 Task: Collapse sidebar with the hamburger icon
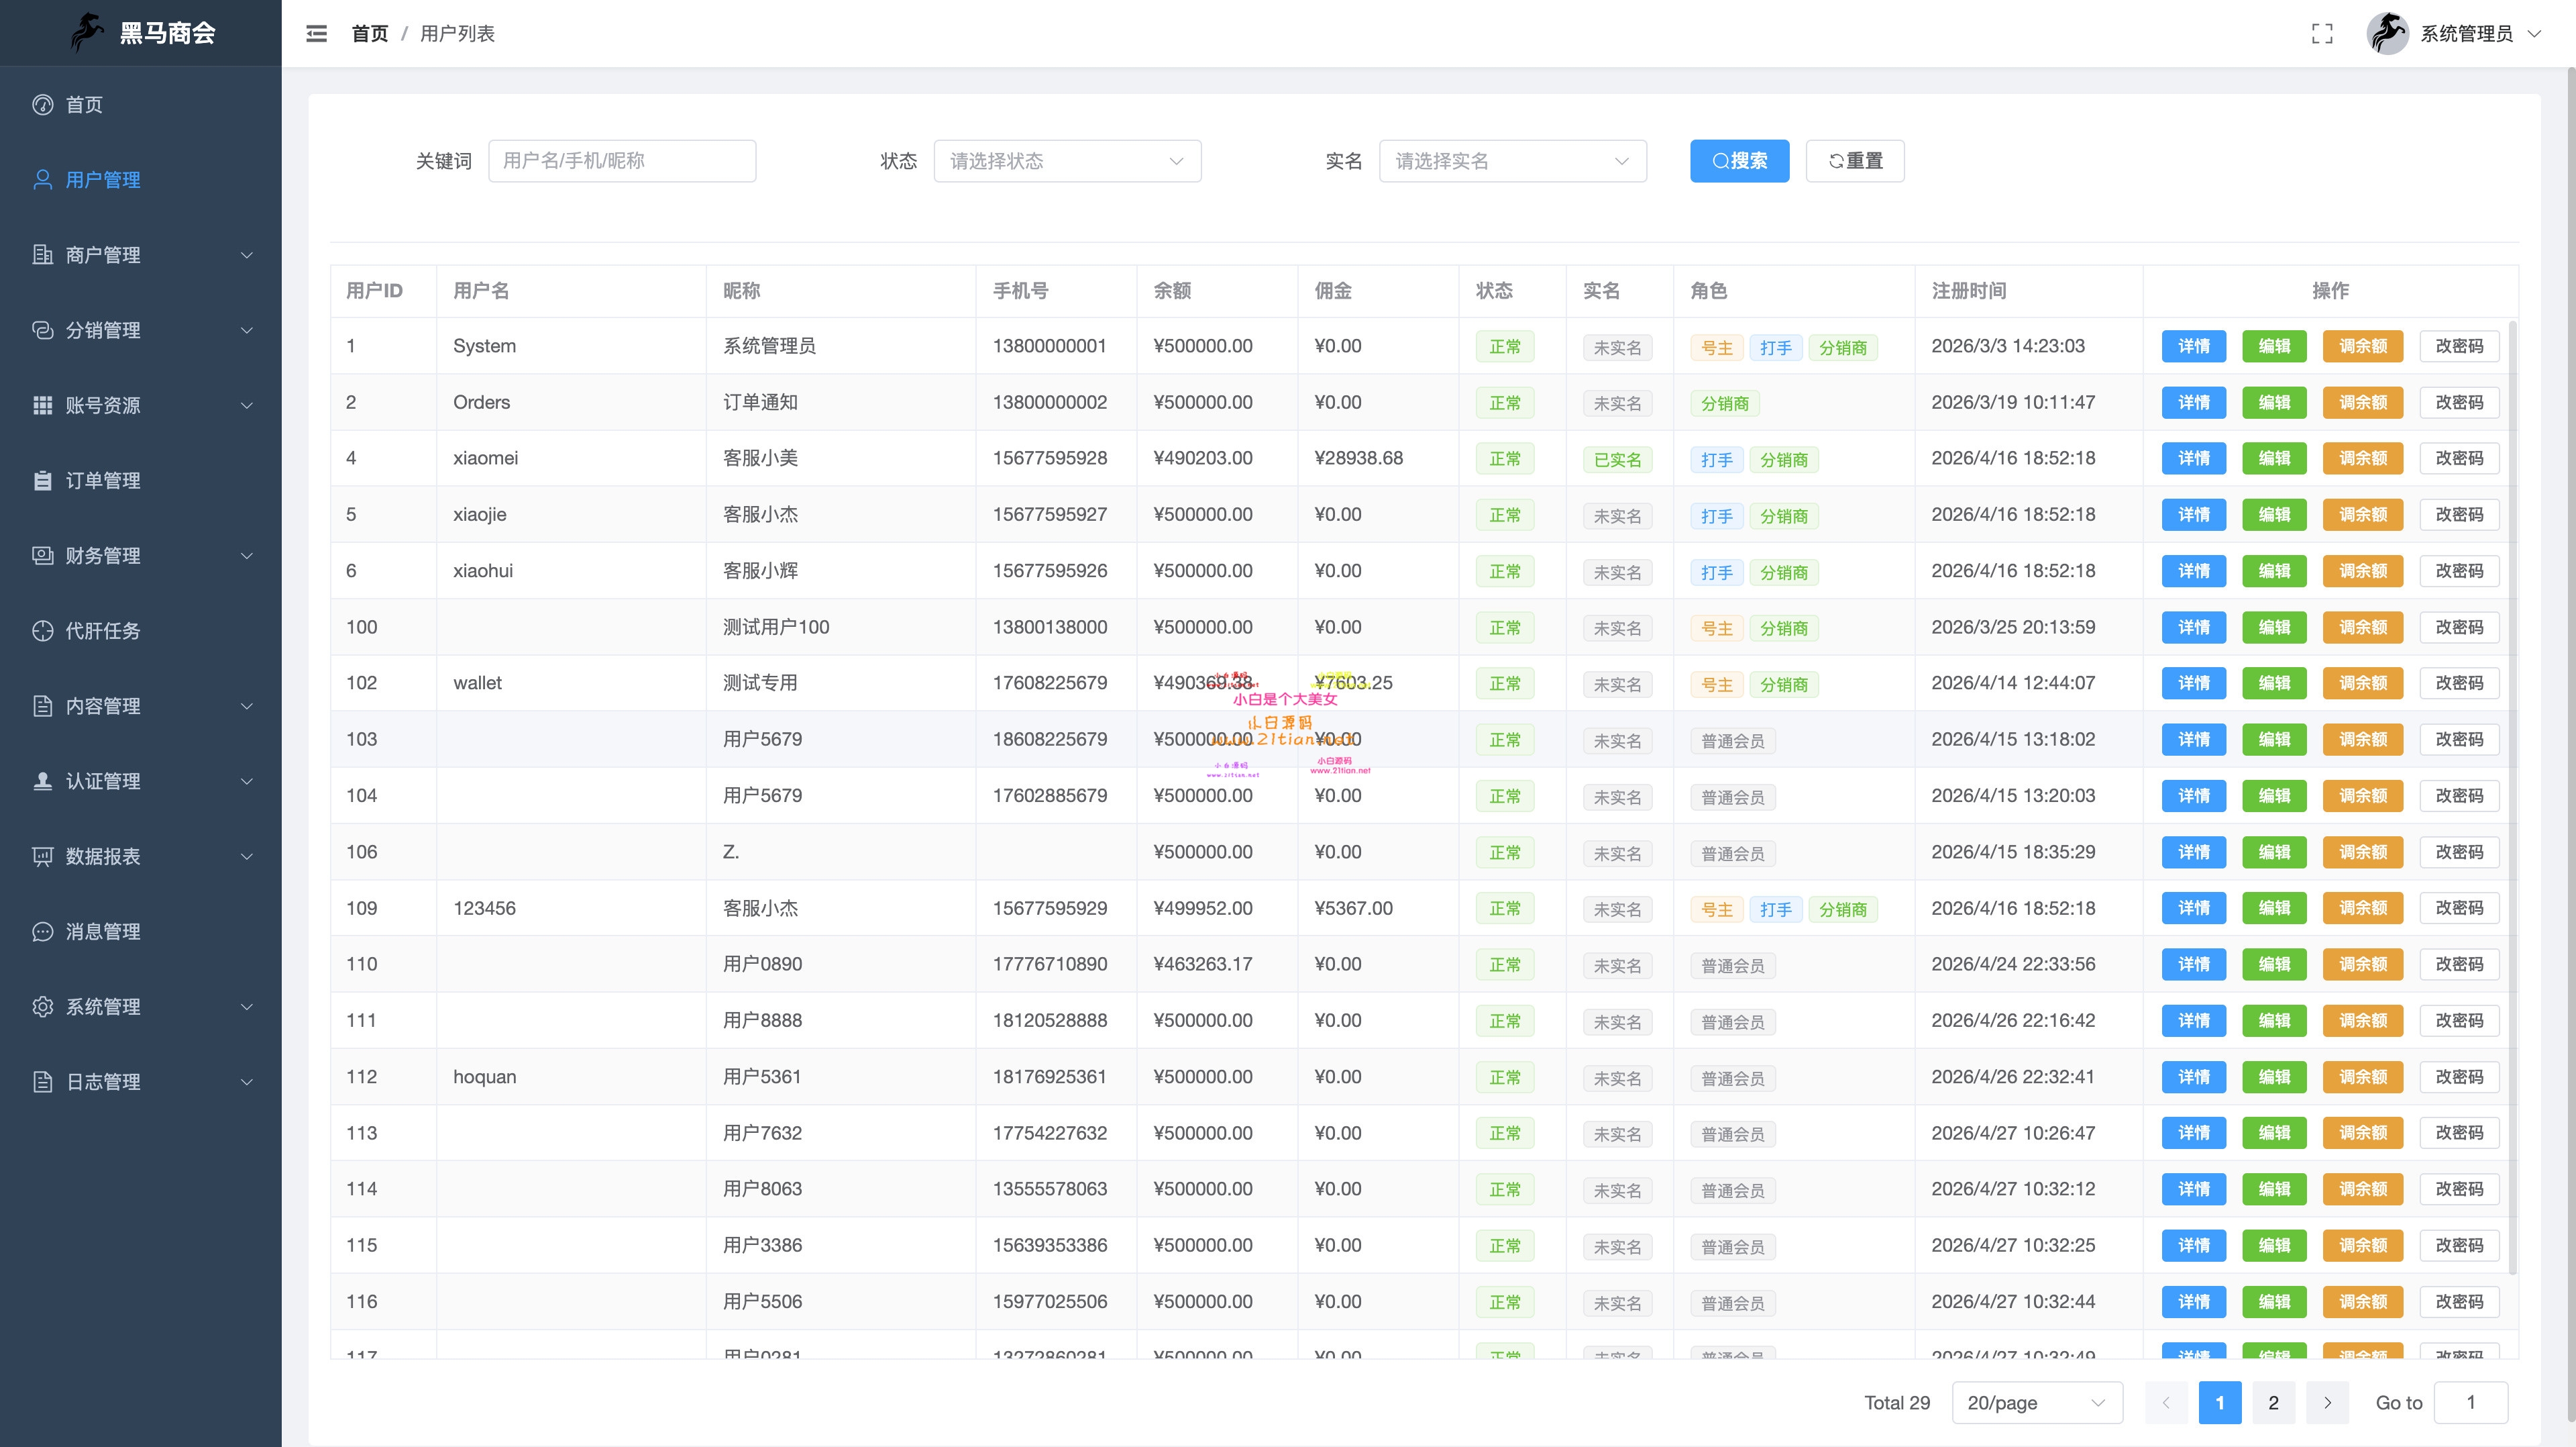316,34
